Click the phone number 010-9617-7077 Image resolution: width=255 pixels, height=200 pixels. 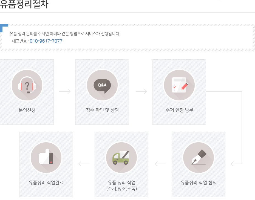(46, 41)
